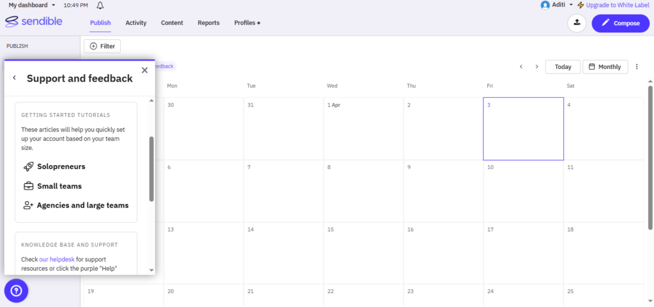Click the Compose button
This screenshot has width=654, height=307.
pyautogui.click(x=620, y=23)
